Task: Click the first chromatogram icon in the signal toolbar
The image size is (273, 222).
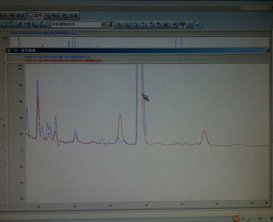Action: 4,24
